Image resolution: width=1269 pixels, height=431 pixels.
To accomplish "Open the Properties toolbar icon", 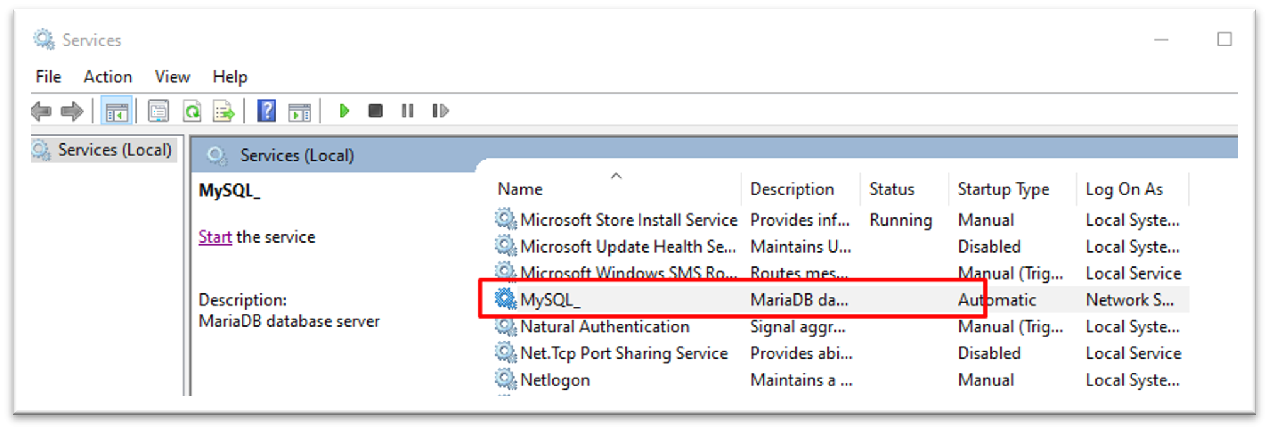I will coord(159,112).
